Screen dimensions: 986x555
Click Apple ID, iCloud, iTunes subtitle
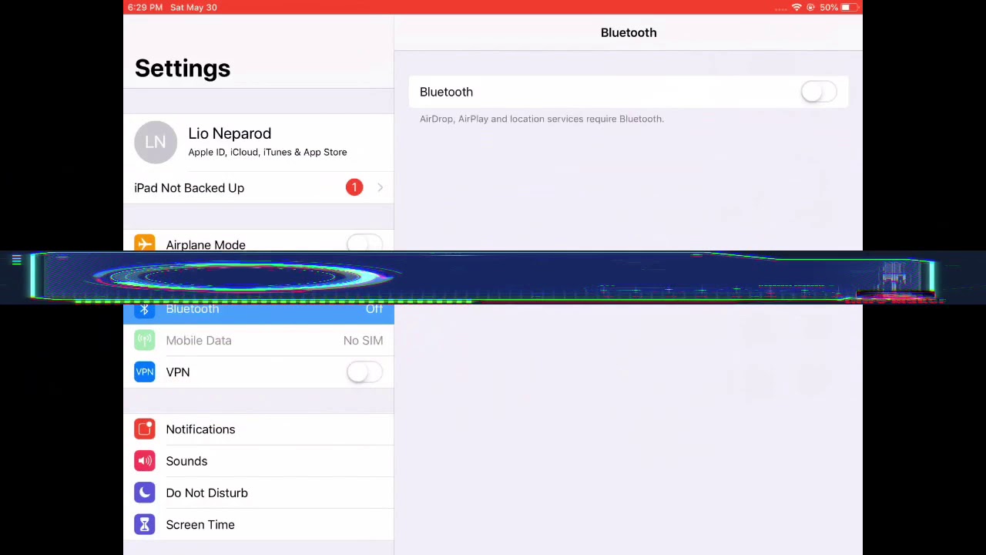click(x=267, y=152)
